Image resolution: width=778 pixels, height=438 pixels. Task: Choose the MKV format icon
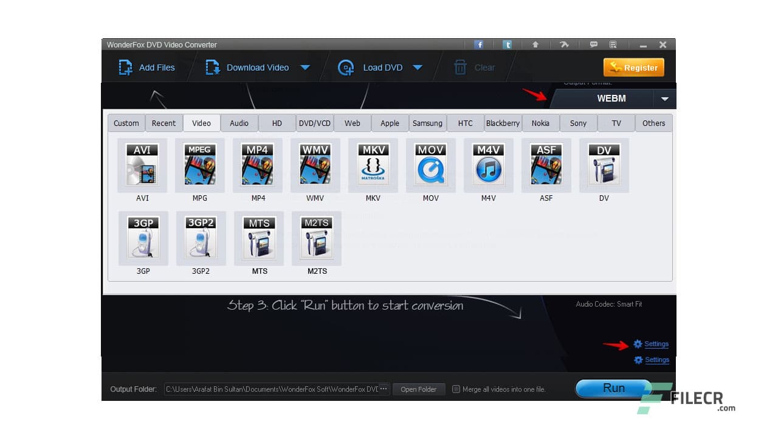[373, 164]
